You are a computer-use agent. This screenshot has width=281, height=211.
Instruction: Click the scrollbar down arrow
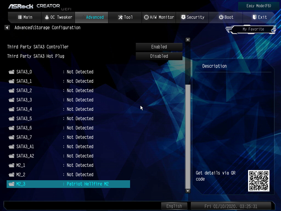tap(188, 191)
